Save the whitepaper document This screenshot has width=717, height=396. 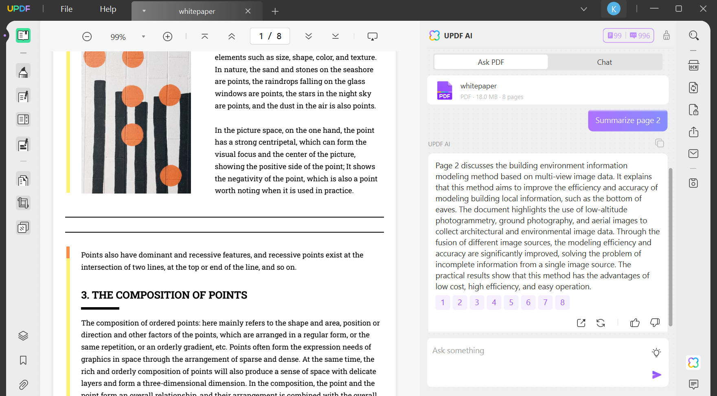[x=694, y=183]
